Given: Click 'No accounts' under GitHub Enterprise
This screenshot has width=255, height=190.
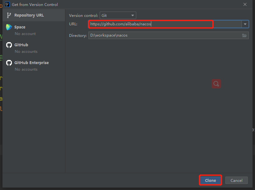Looking at the screenshot, I should (26, 69).
